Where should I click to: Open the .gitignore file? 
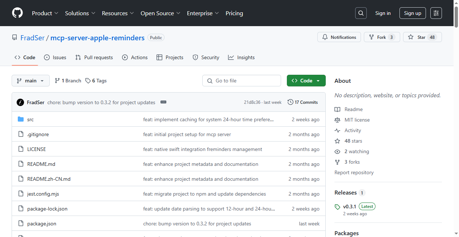(x=38, y=134)
